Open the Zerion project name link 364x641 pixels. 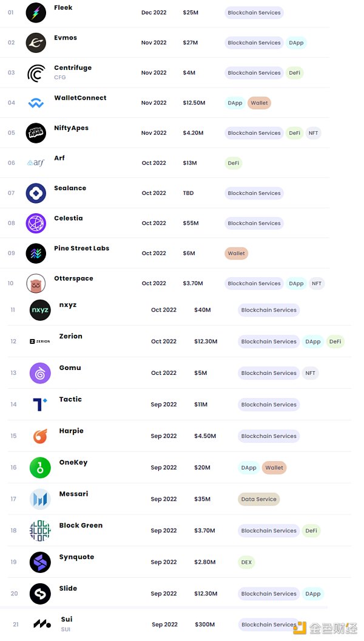(x=70, y=336)
